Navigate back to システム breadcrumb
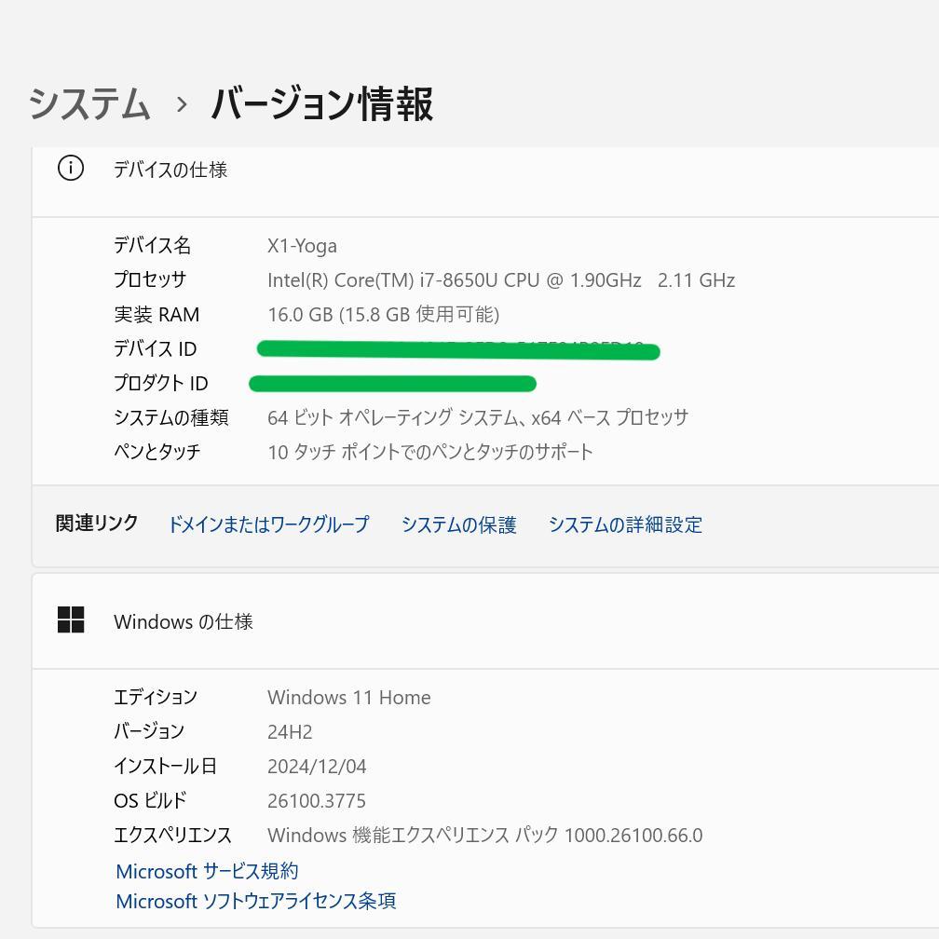 90,105
